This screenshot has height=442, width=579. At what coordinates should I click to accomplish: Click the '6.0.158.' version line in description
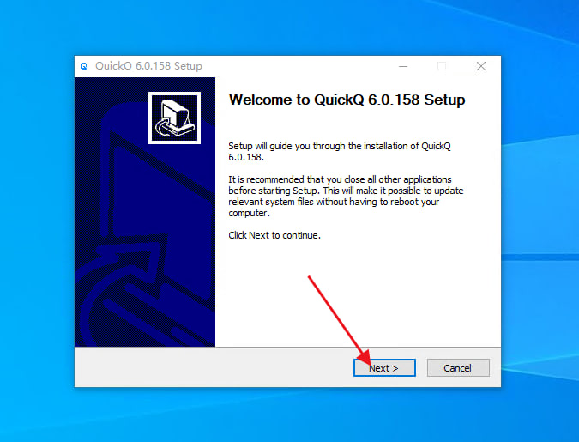(246, 157)
